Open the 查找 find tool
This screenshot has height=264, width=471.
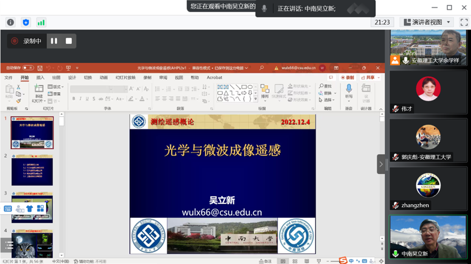[326, 86]
